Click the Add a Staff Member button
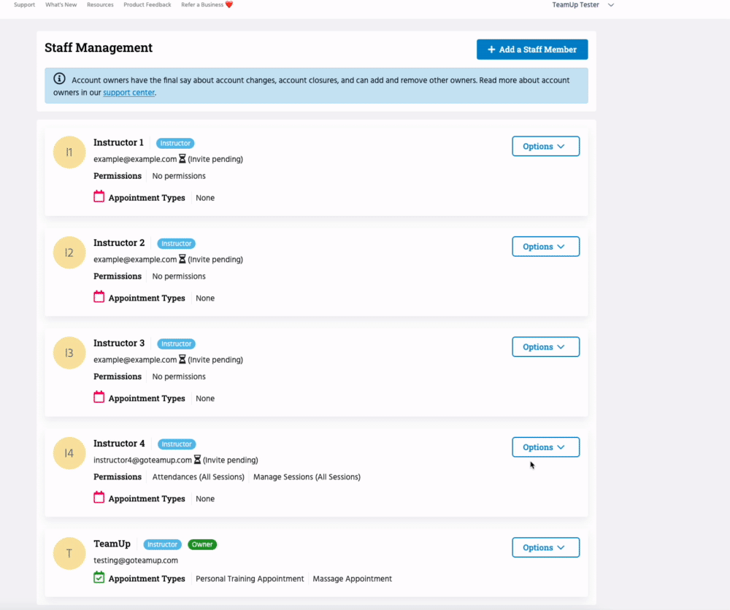Screen dimensions: 730x610 pos(531,50)
